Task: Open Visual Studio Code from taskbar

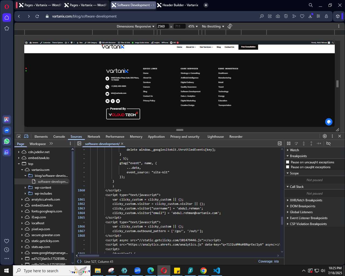Action: [x=216, y=271]
